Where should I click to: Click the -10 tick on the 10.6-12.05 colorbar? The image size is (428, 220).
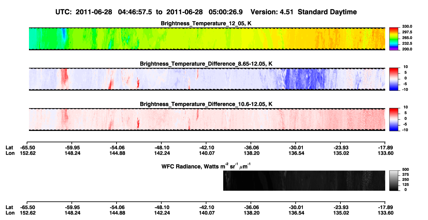click(x=405, y=130)
